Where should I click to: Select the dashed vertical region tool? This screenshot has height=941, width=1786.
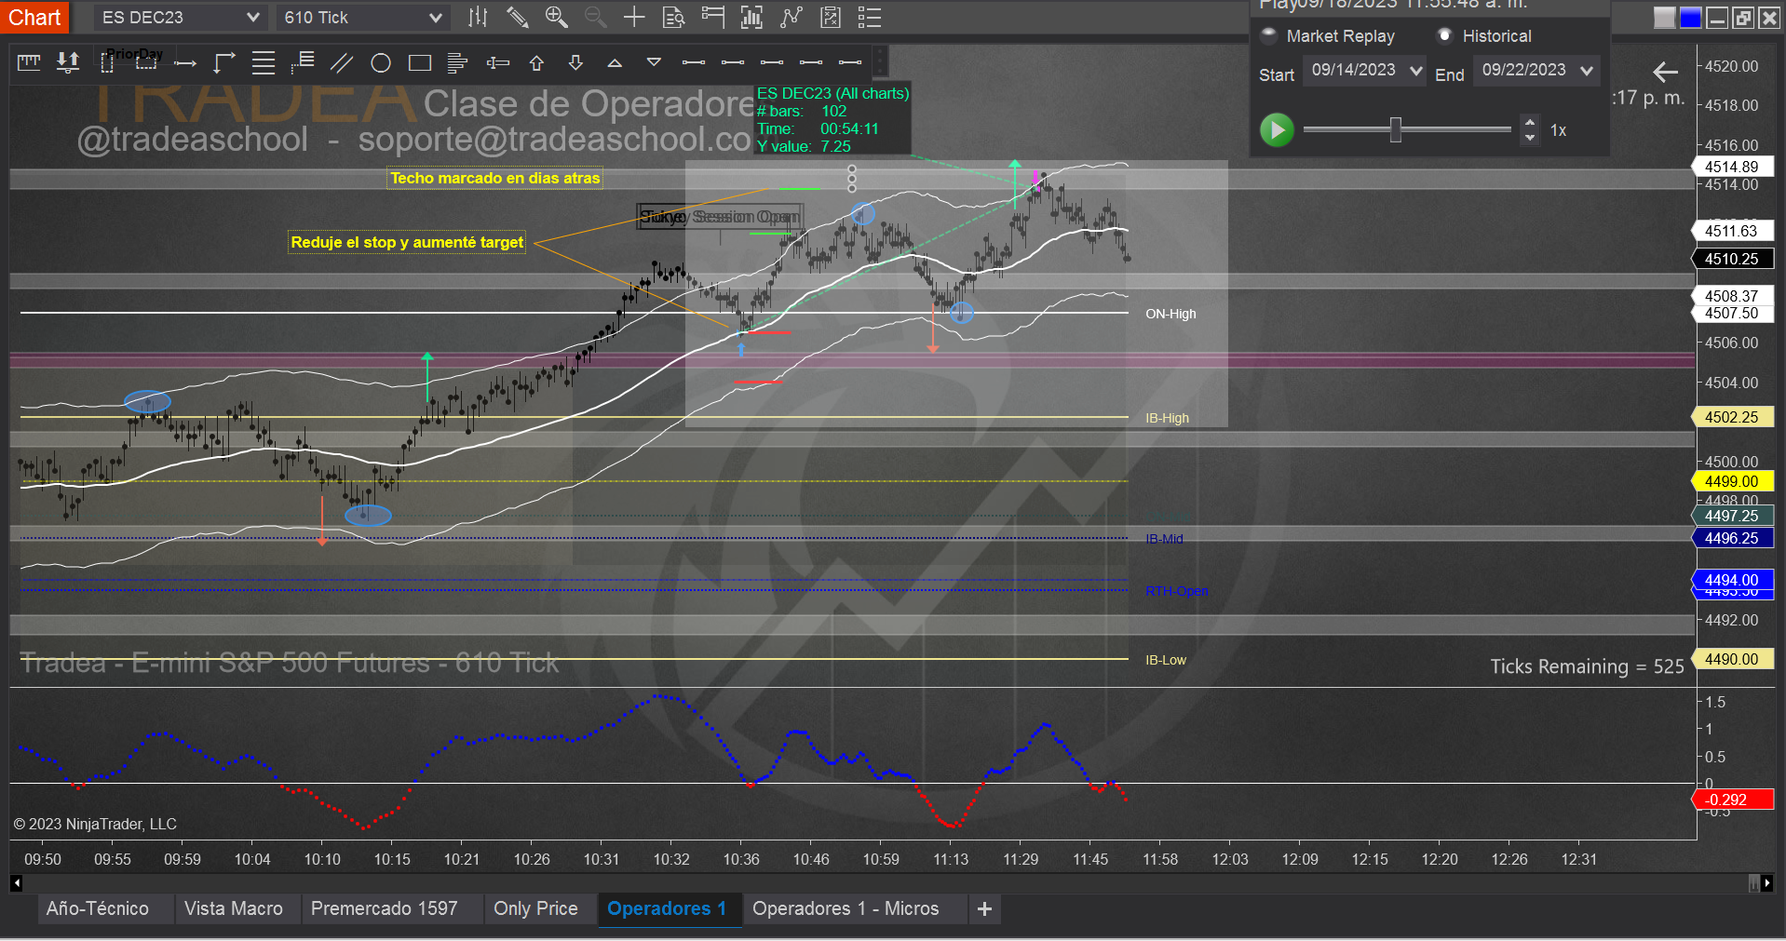(107, 62)
